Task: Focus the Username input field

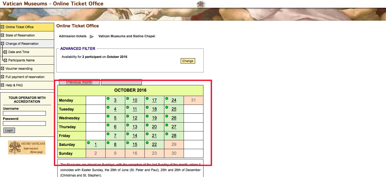Action: point(24,113)
